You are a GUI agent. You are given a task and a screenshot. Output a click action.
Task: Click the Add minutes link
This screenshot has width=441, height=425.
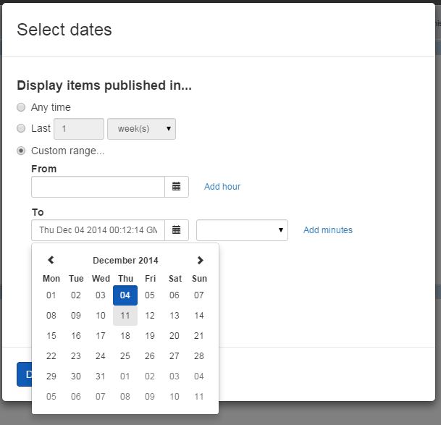(328, 230)
